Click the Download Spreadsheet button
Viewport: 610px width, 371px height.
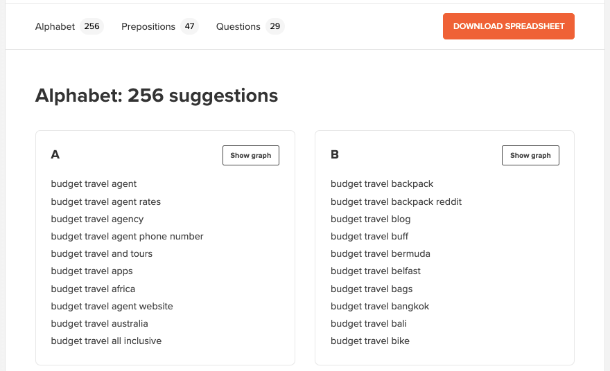509,26
